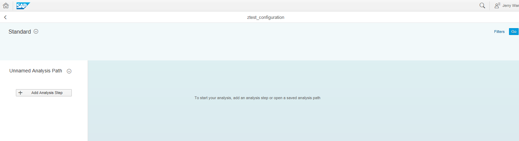This screenshot has height=141, width=519.
Task: Open the Jerry Wang user menu
Action: click(507, 5)
